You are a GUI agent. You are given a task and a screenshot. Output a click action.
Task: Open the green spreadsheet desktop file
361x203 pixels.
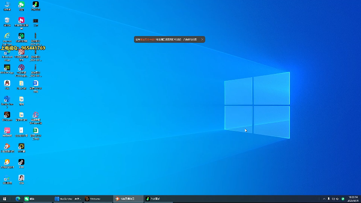tap(36, 134)
